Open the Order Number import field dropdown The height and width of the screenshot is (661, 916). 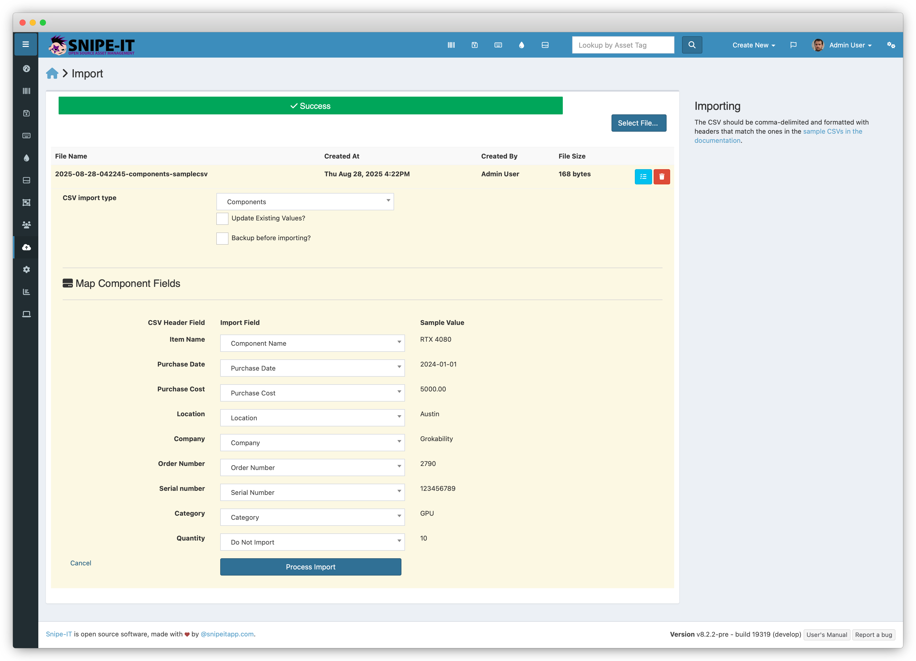[312, 467]
